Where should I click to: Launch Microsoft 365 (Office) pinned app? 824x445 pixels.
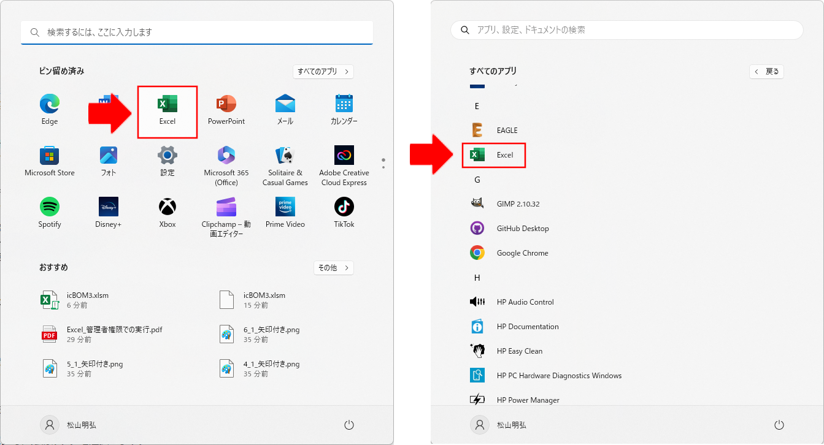coord(226,165)
